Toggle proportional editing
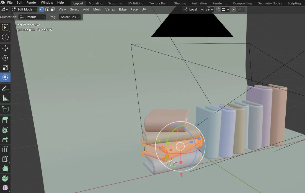 pyautogui.click(x=234, y=9)
